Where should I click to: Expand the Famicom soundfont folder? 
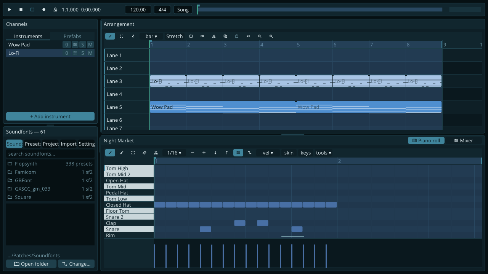[x=50, y=172]
